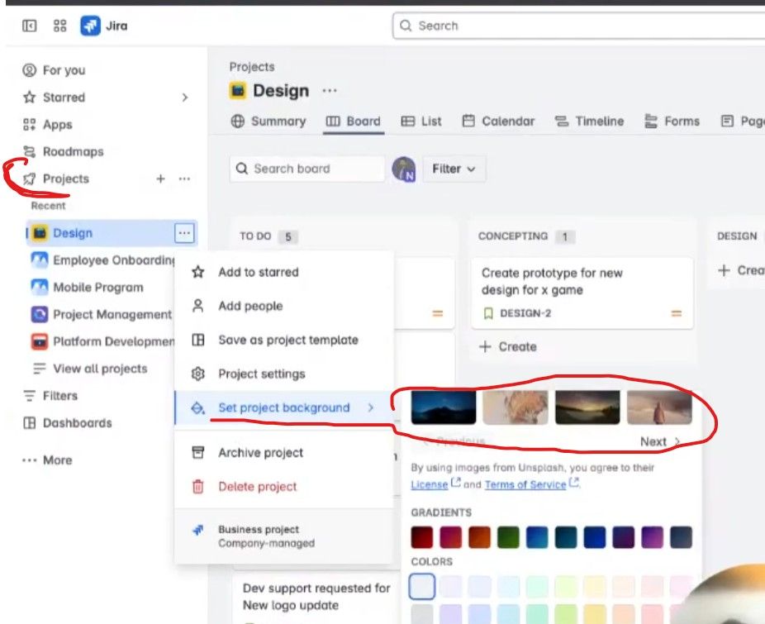
Task: Click the Projects breadcrumb link
Action: click(x=252, y=67)
